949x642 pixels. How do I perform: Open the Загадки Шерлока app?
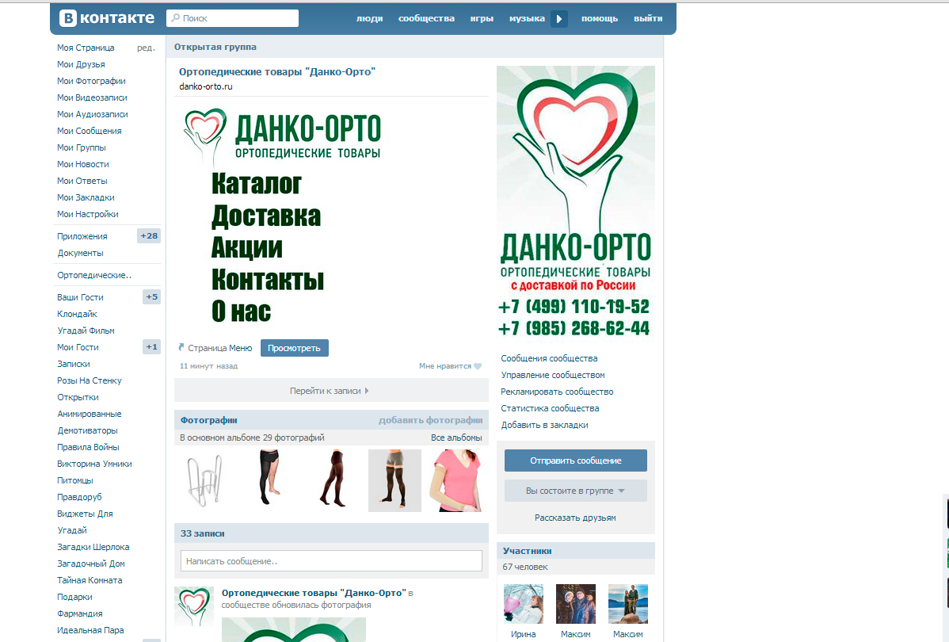pos(93,547)
